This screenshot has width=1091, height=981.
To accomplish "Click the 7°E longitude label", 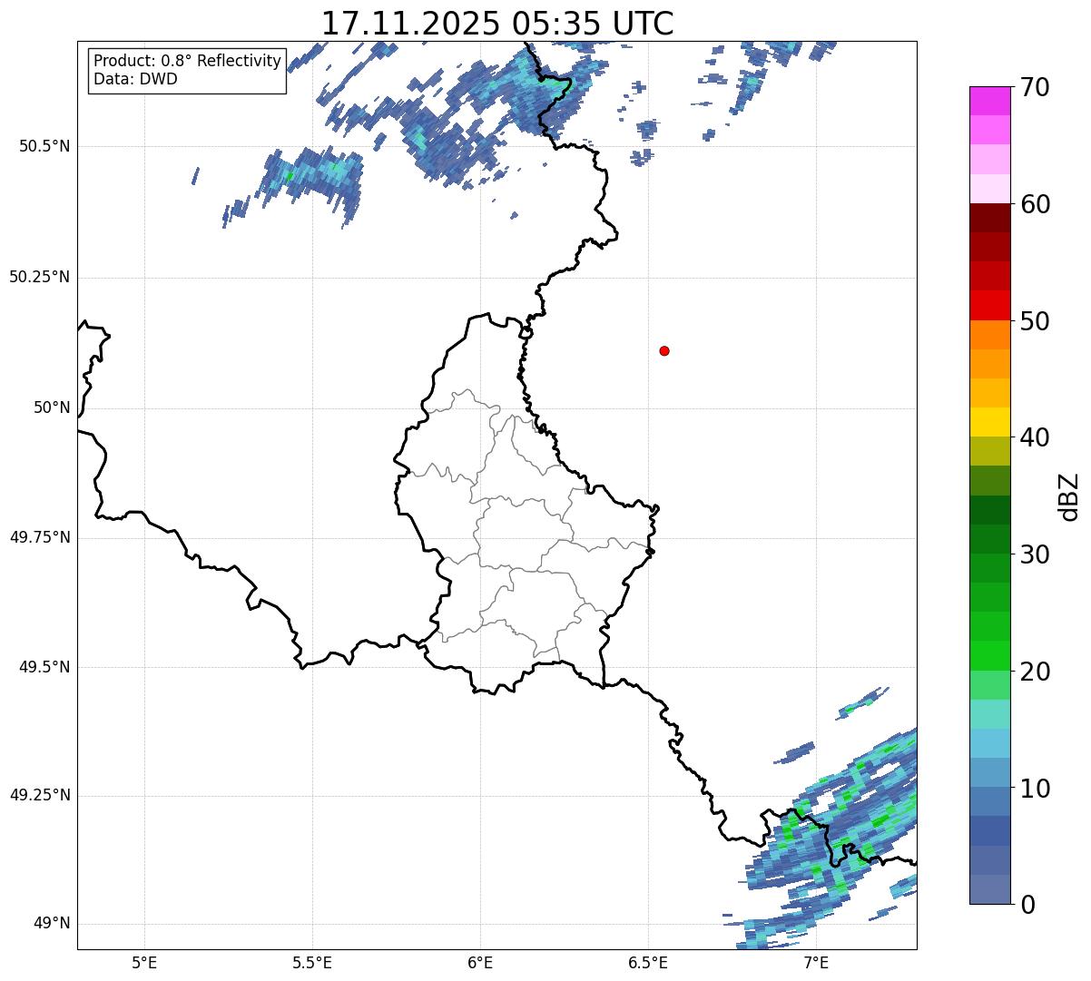I will [816, 962].
